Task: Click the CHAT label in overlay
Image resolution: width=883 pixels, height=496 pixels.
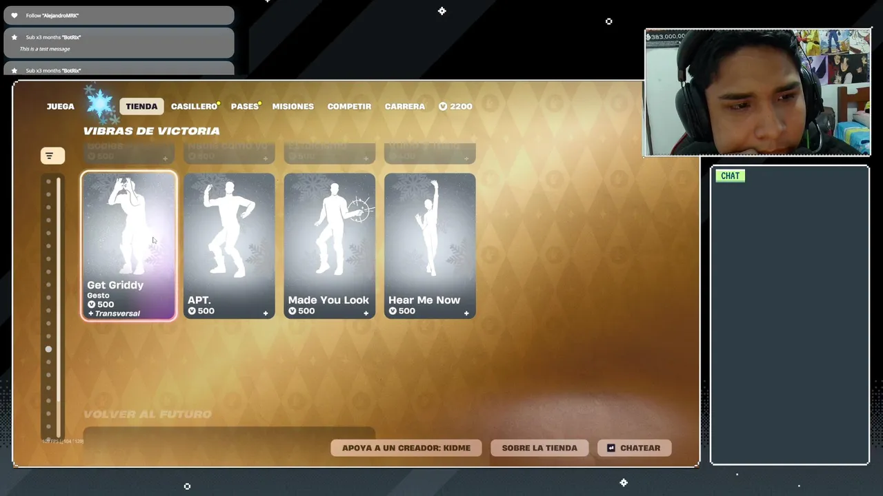Action: coord(730,176)
